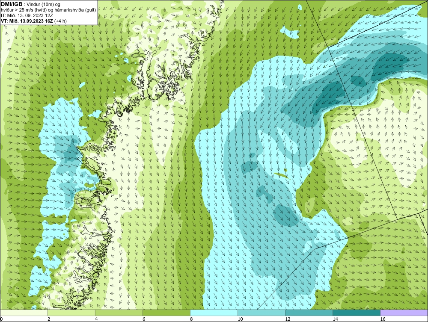Click the 12–14 m/s medium teal legend swatch

click(x=309, y=313)
